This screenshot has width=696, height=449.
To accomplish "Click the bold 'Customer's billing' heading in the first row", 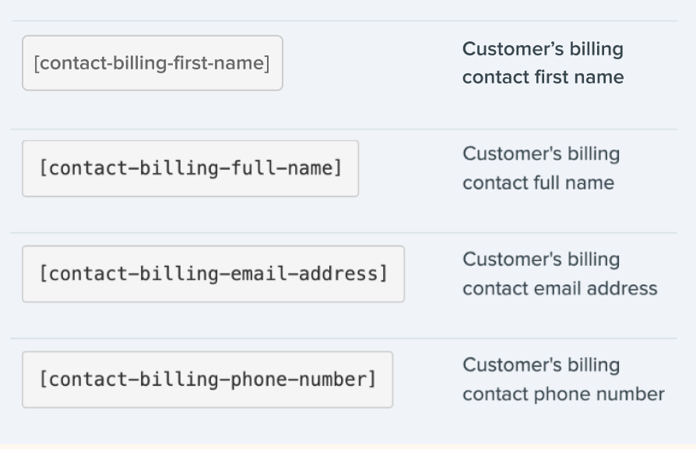I will 543,49.
